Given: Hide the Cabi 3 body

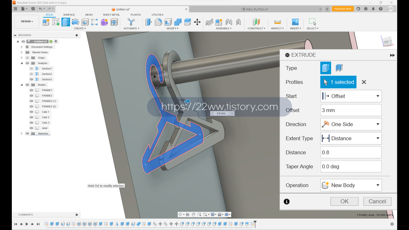Looking at the screenshot, I should click(x=31, y=123).
